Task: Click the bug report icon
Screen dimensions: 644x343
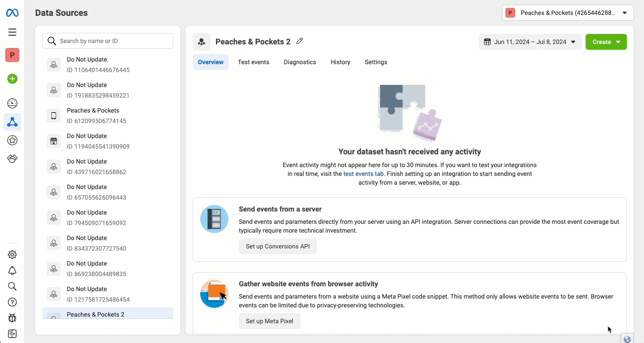Action: [x=12, y=318]
